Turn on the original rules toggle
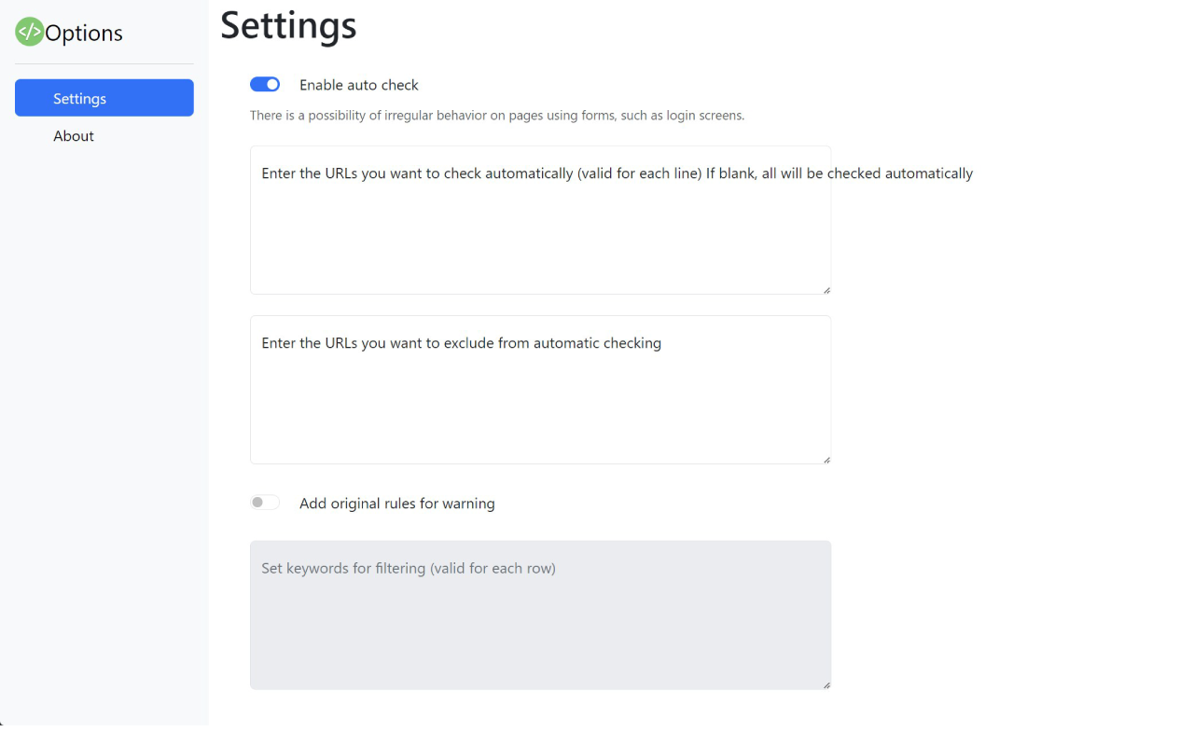The height and width of the screenshot is (746, 1194). 265,503
